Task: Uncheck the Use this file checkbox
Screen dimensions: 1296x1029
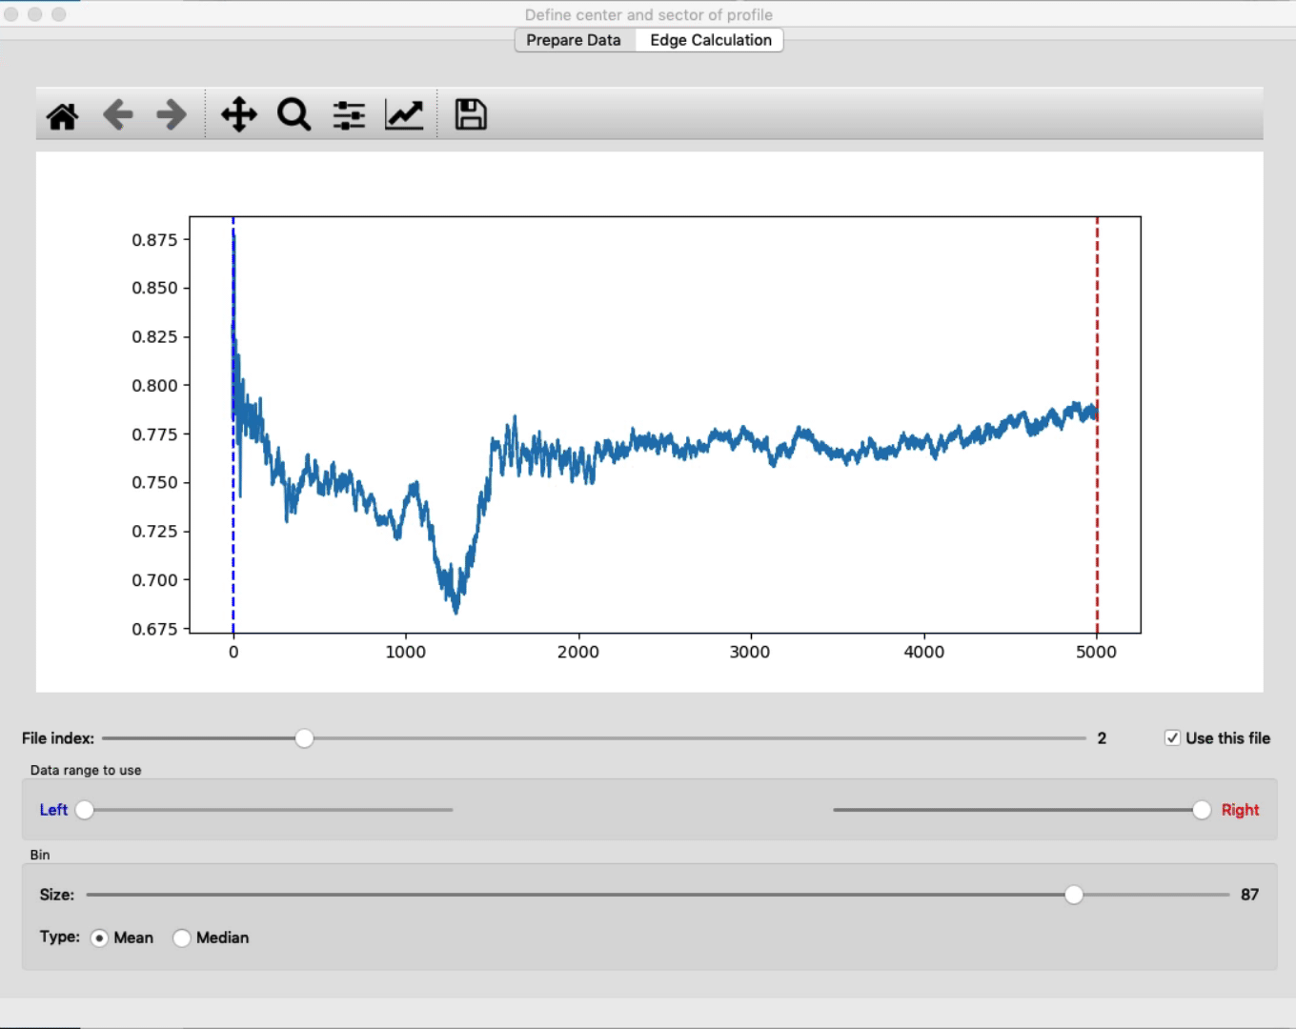Action: click(x=1172, y=738)
